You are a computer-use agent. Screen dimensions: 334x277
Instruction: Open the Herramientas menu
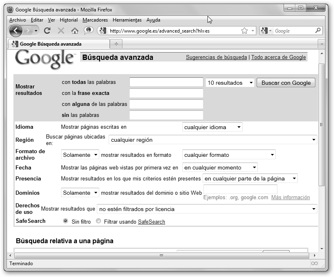[x=127, y=20]
